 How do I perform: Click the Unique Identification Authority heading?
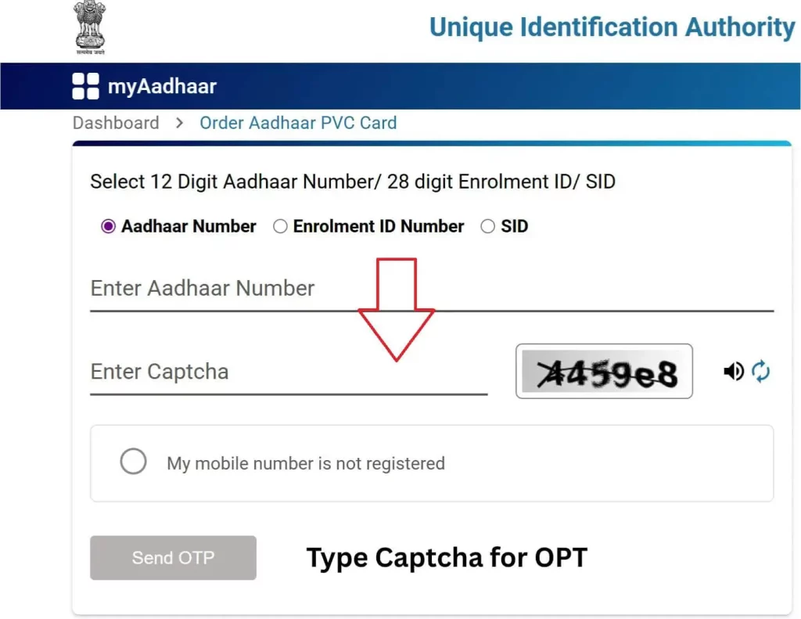(x=612, y=27)
